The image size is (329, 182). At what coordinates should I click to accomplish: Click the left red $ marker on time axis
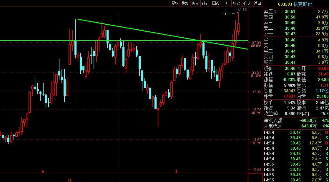pos(43,171)
